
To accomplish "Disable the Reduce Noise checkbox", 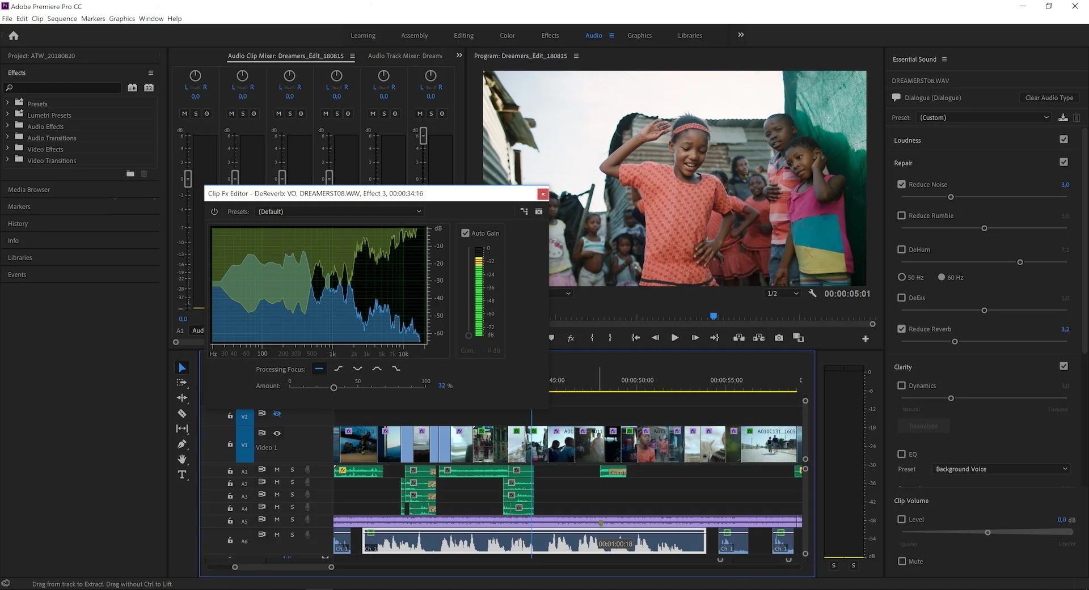I will pyautogui.click(x=902, y=184).
